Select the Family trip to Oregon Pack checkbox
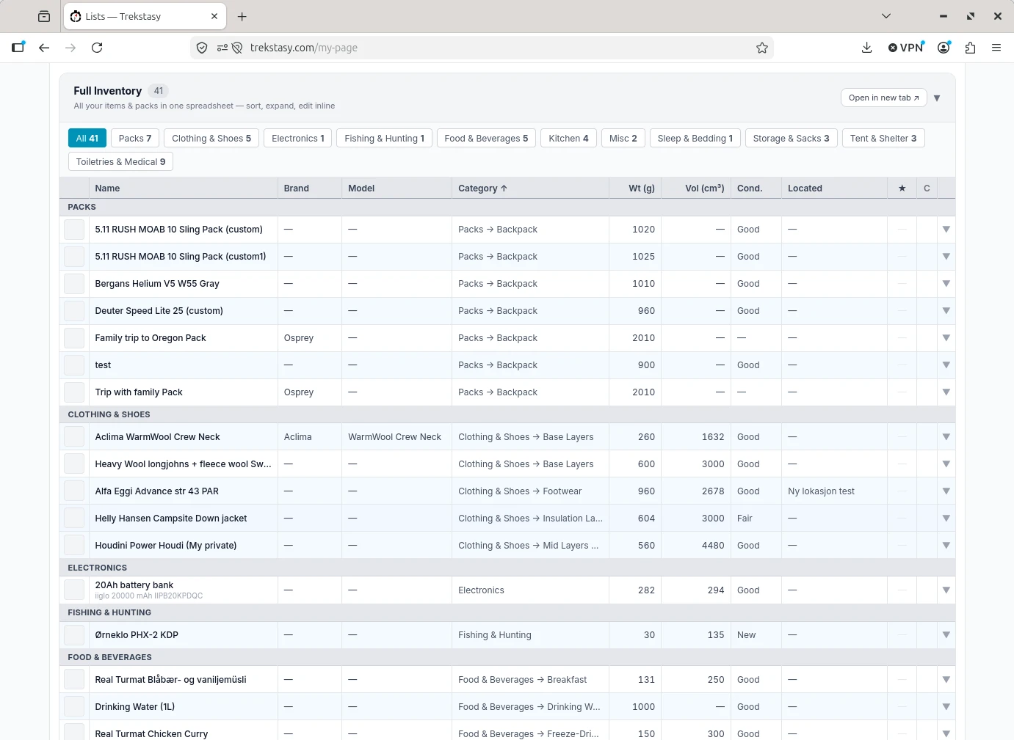The width and height of the screenshot is (1014, 740). point(74,338)
